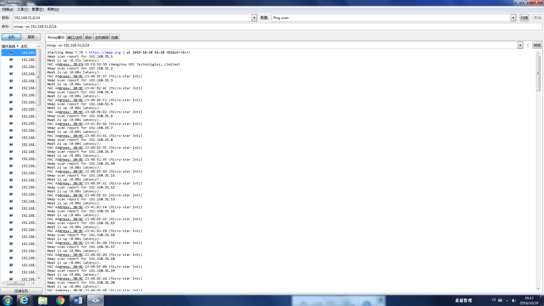The image size is (544, 306).
Task: Click OS icon of first host in list
Action: click(11, 52)
